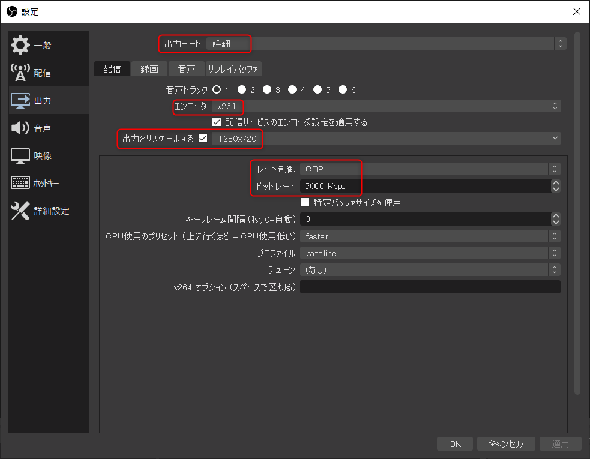Click the OK button
590x459 pixels.
454,443
